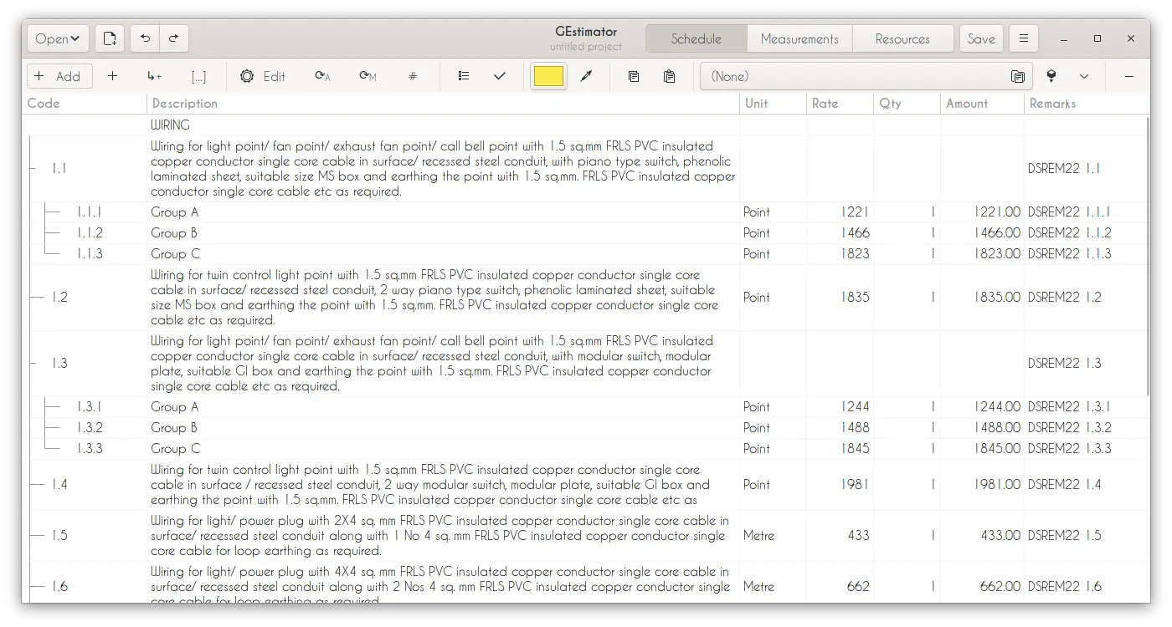
Task: Click the WIRING heading row
Action: coord(585,125)
